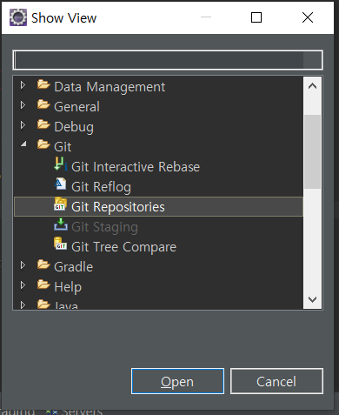
Task: Click the Debug folder icon
Action: (43, 124)
